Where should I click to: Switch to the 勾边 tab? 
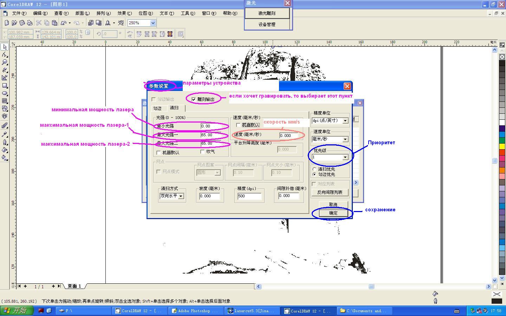click(157, 108)
